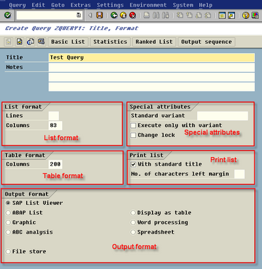Screen dimensions: 262x269
Task: Click the Title input field
Action: click(151, 58)
